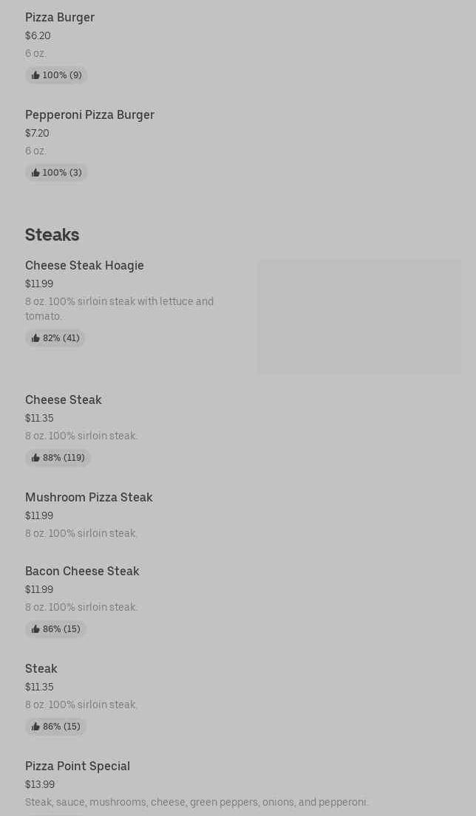Open the plain Steak item title
This screenshot has height=816, width=476.
click(x=41, y=668)
